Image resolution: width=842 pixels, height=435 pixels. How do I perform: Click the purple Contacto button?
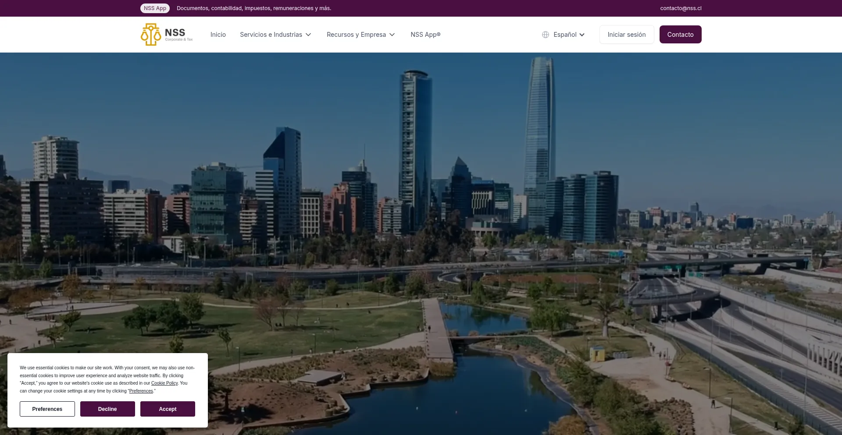[680, 35]
